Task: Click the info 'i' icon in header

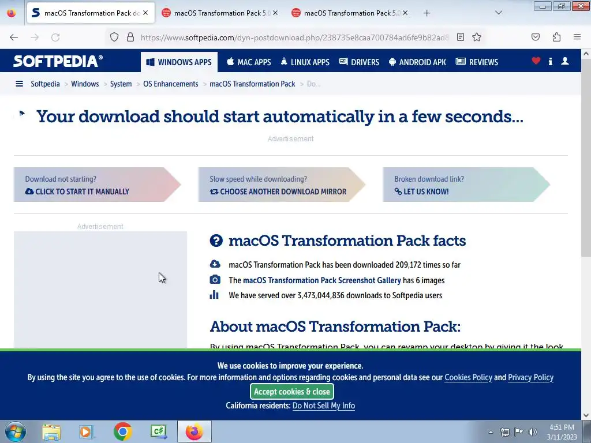Action: [550, 61]
